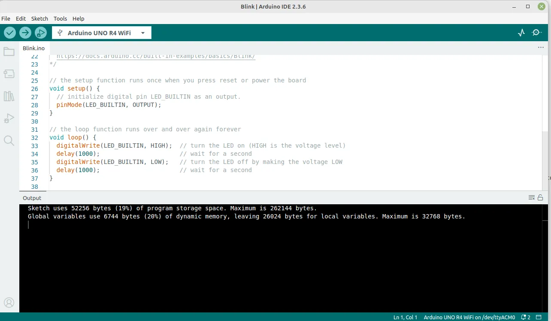Open the Search sidebar panel

9,140
